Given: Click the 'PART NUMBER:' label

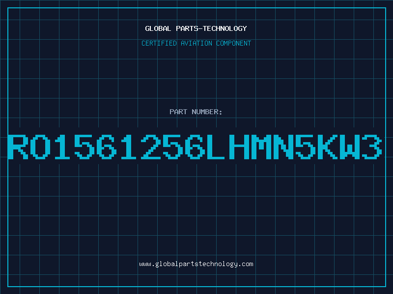Looking at the screenshot, I should tap(196, 112).
